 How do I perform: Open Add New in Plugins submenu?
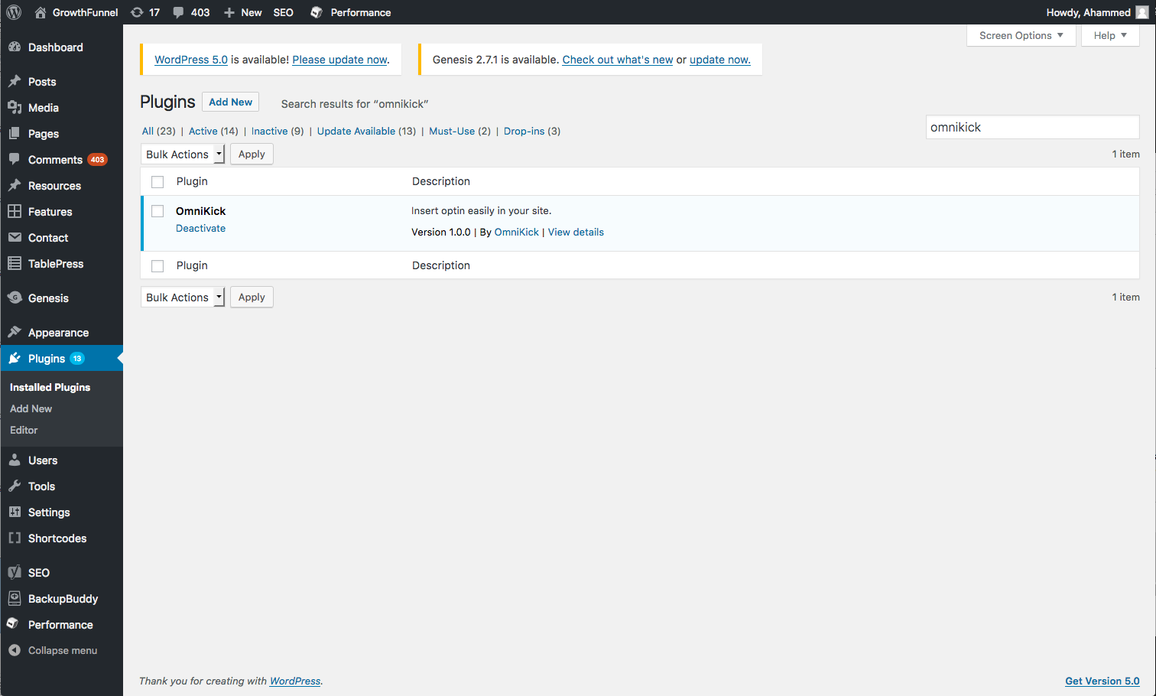[31, 408]
